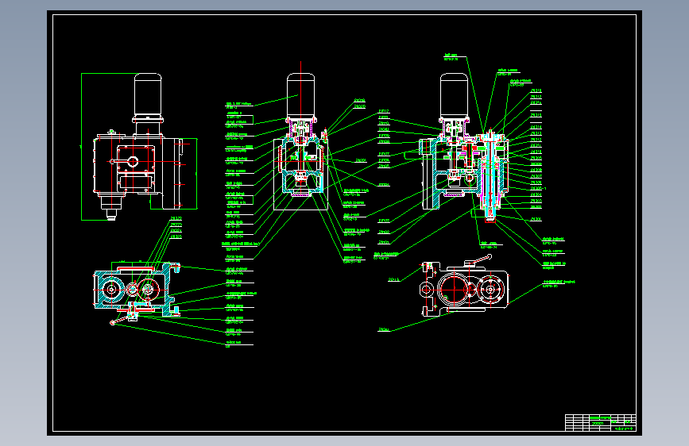Select the motor cylinder atop the center section view

point(300,95)
